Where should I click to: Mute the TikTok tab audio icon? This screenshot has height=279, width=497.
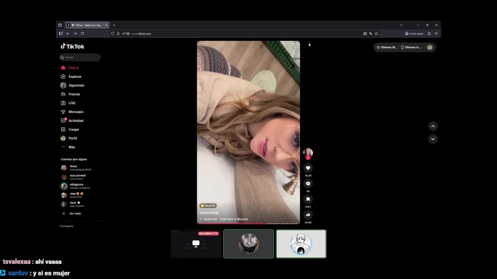click(x=73, y=25)
